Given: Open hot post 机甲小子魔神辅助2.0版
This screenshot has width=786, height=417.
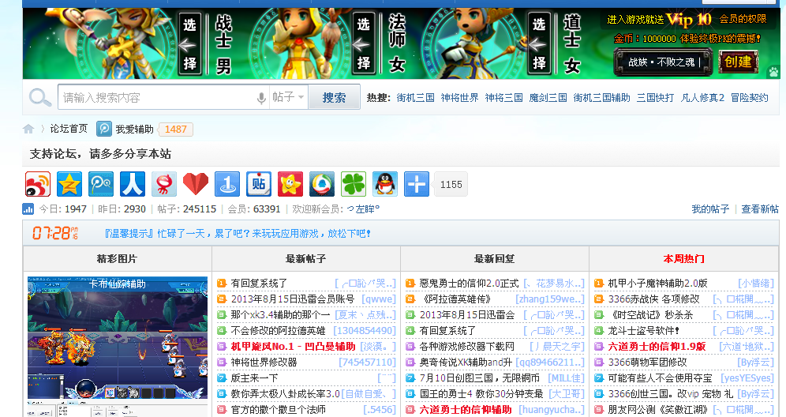Looking at the screenshot, I should point(657,284).
